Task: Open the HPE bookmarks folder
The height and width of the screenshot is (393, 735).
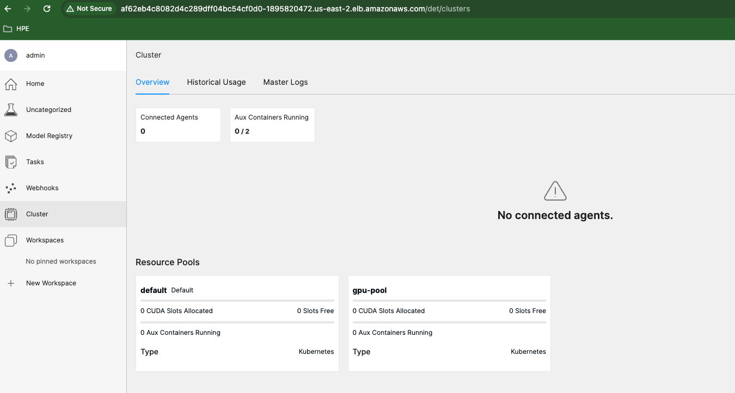Action: pyautogui.click(x=16, y=29)
